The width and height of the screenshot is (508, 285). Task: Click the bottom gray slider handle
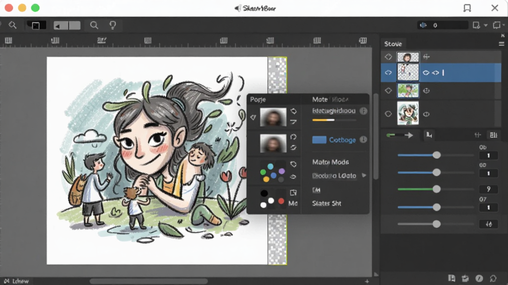437,224
